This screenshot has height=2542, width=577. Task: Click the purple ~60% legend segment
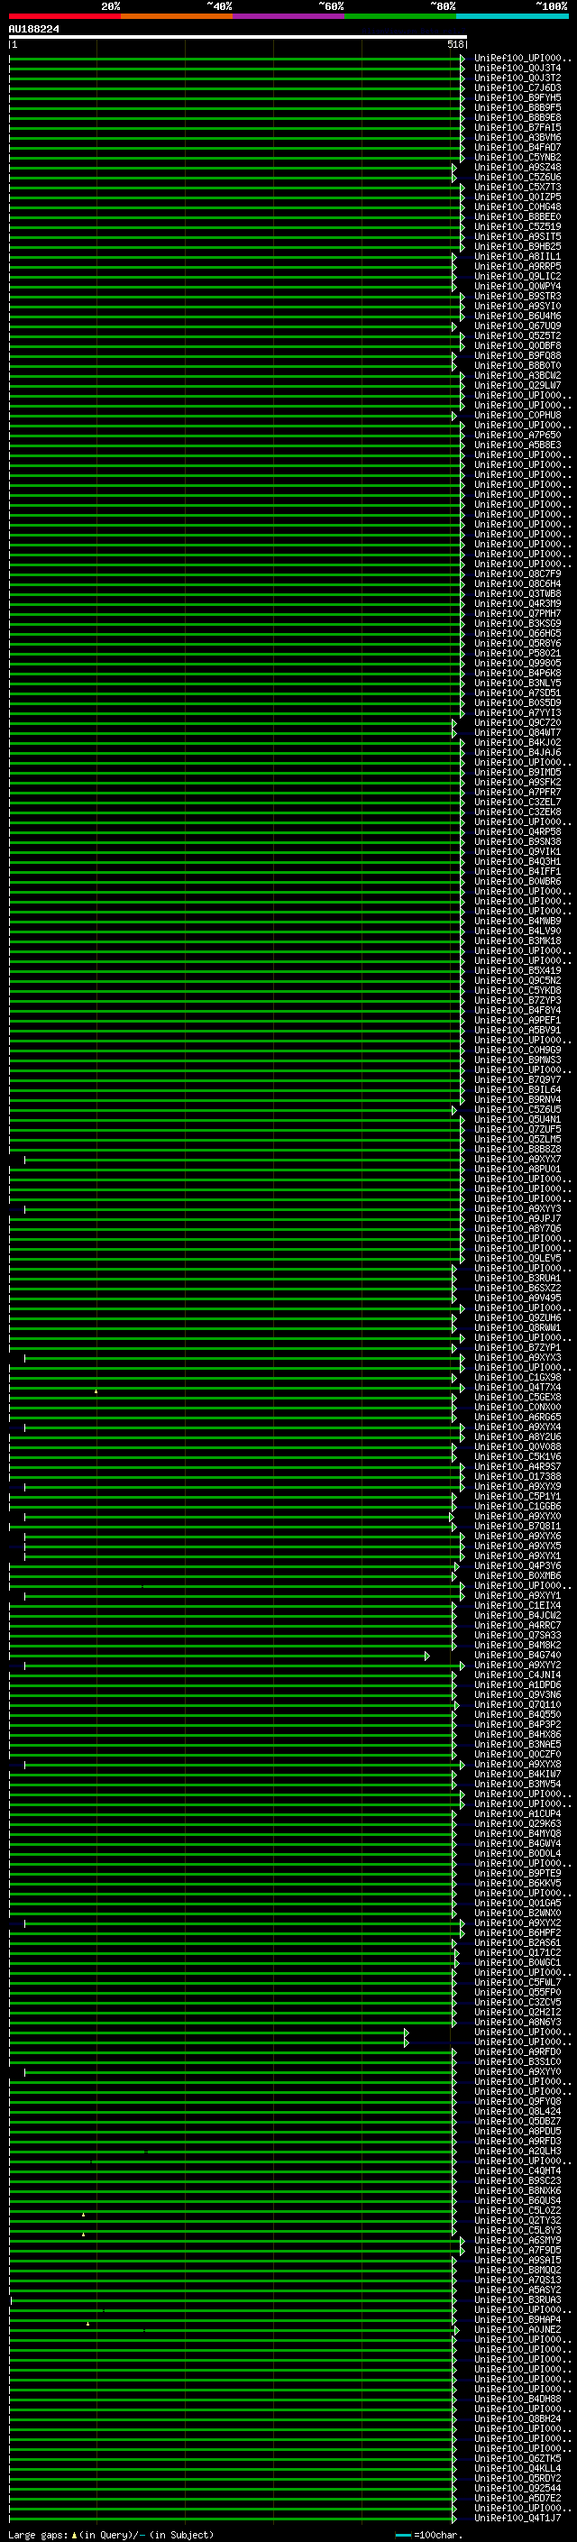click(288, 17)
